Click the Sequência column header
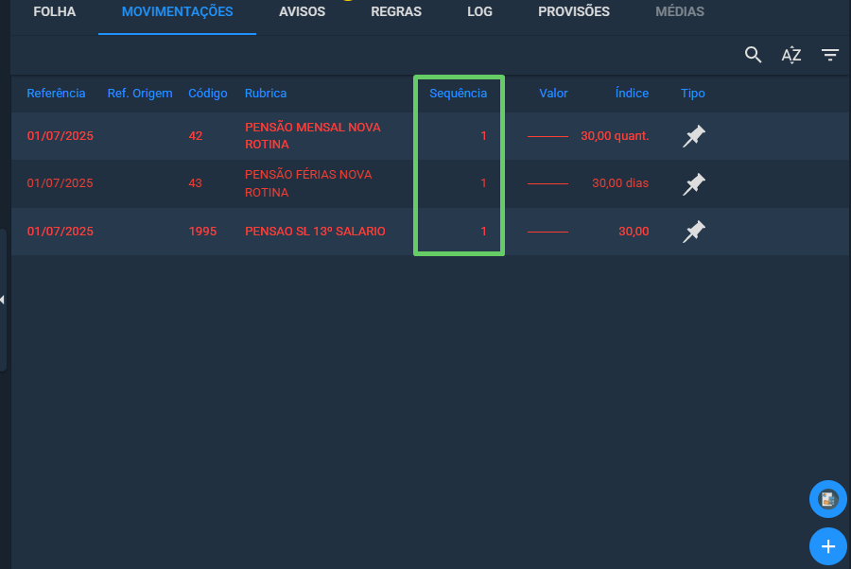This screenshot has height=569, width=851. 458,94
